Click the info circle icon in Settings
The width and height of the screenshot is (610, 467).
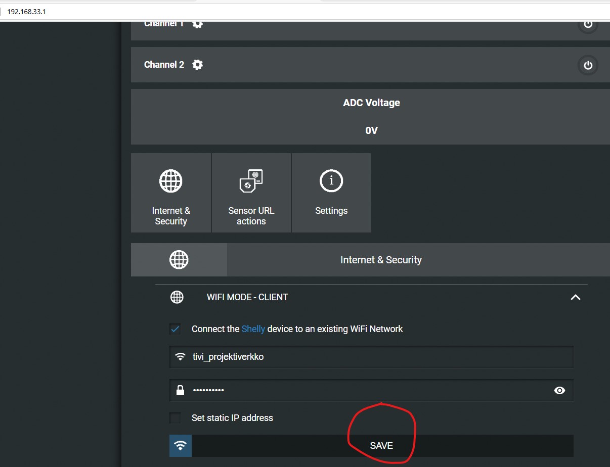click(331, 180)
